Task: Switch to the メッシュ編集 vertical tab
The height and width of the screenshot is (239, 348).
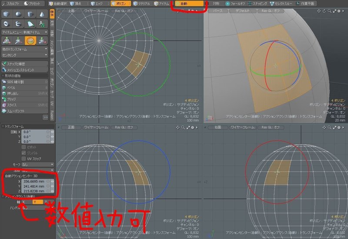Action: point(52,48)
